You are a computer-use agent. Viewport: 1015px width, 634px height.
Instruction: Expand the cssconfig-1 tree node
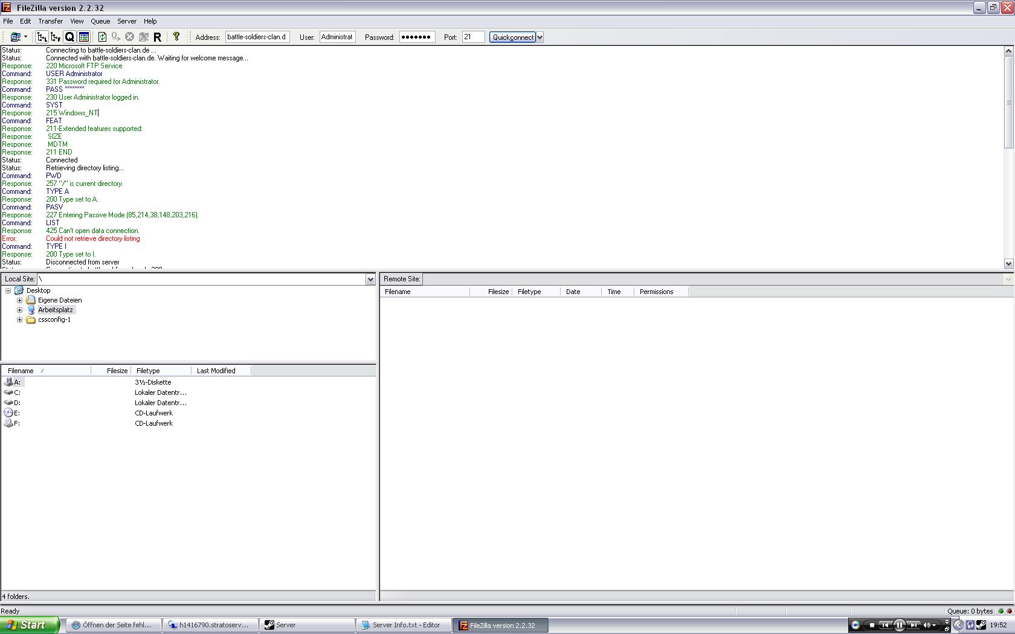tap(19, 319)
